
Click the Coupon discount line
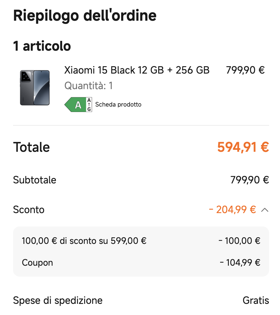coord(141,263)
